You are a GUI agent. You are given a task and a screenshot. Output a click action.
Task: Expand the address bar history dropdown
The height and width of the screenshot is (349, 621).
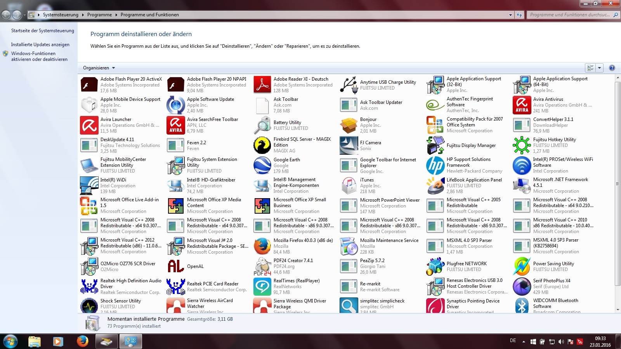510,15
